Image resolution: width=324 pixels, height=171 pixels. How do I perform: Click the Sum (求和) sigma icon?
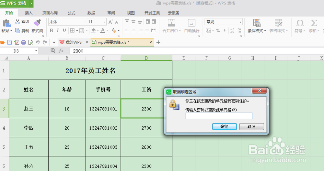tap(314, 23)
